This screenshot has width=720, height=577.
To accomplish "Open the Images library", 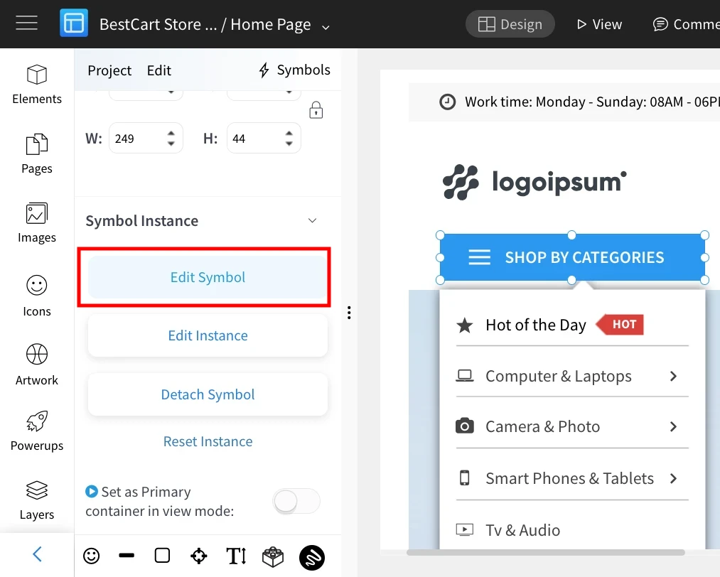I will point(37,222).
